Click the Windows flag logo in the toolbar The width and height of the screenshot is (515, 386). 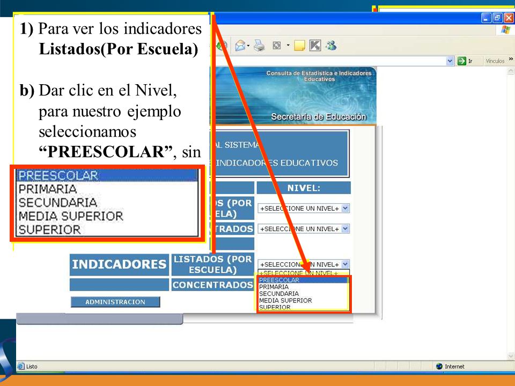506,30
